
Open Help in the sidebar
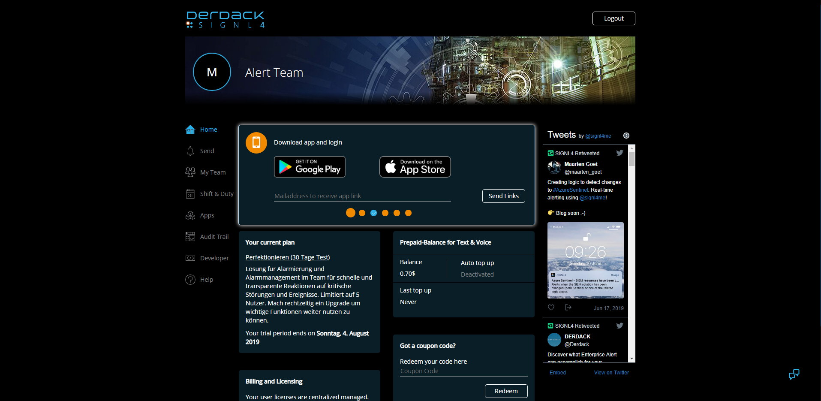[x=207, y=280]
